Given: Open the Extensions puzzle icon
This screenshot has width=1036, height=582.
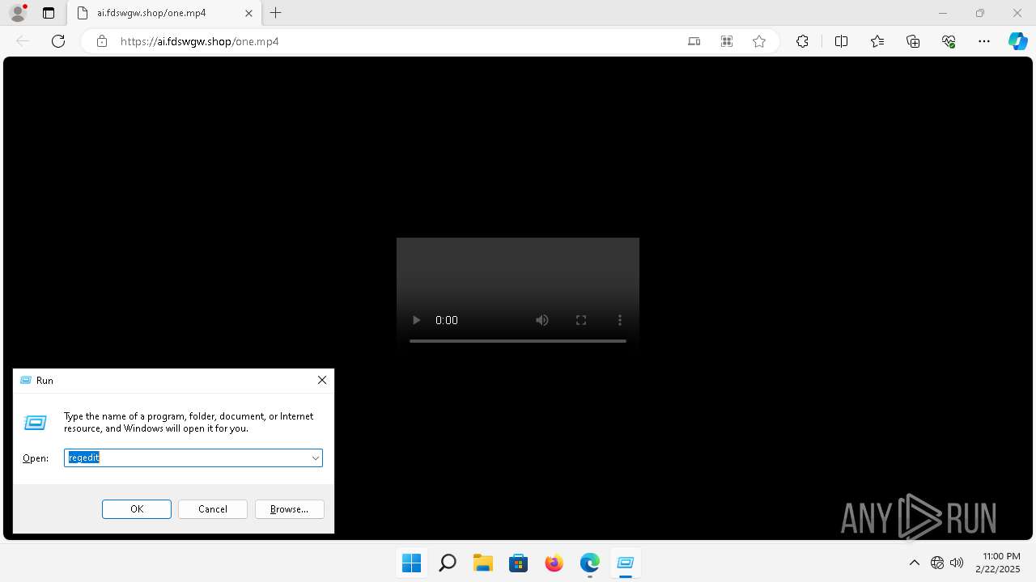Looking at the screenshot, I should 802,41.
